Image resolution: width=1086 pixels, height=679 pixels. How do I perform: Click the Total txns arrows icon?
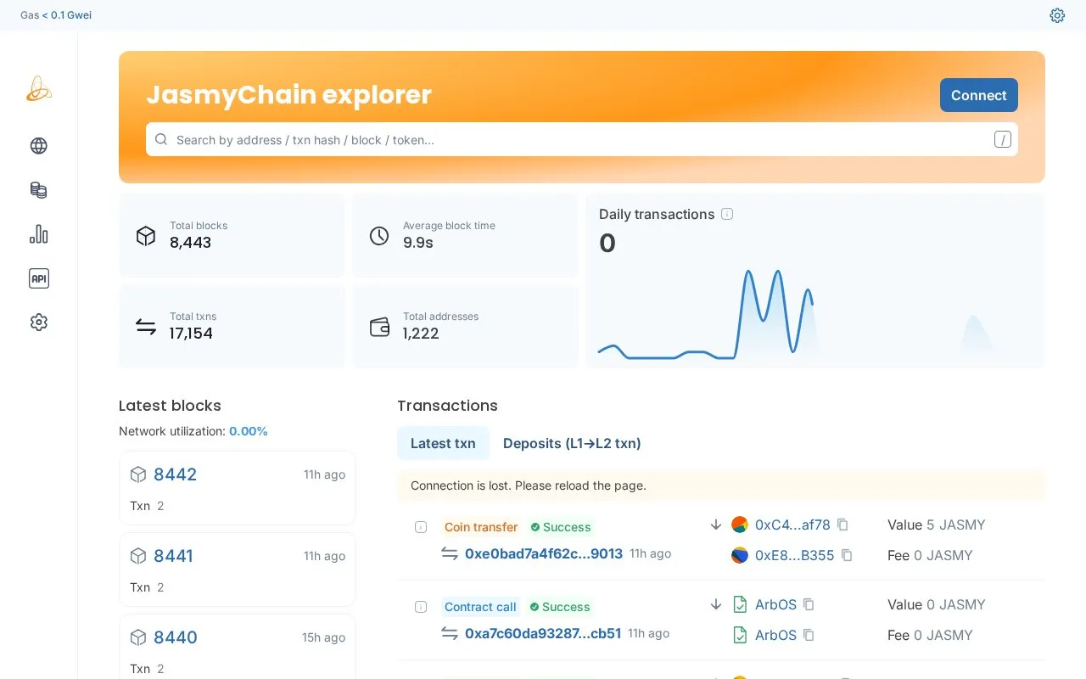146,327
